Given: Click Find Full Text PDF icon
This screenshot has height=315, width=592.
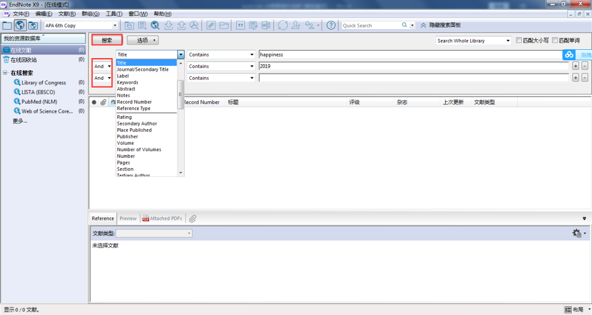Looking at the screenshot, I should pos(194,25).
